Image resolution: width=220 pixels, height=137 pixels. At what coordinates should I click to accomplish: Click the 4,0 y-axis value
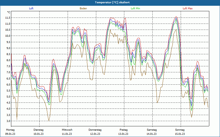(x=8, y=109)
